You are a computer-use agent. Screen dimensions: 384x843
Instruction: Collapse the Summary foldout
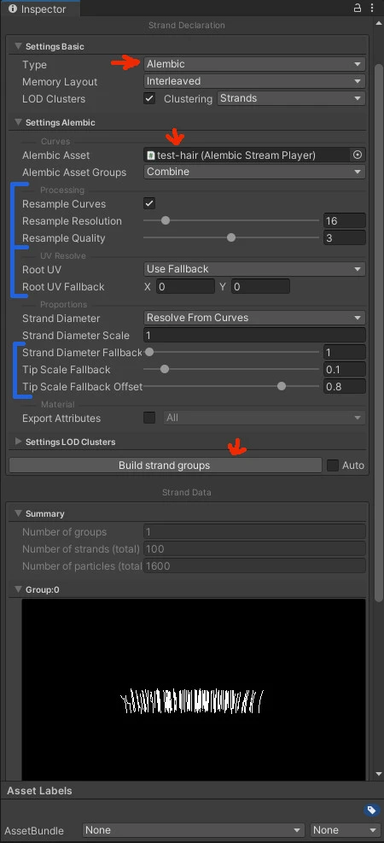click(19, 513)
